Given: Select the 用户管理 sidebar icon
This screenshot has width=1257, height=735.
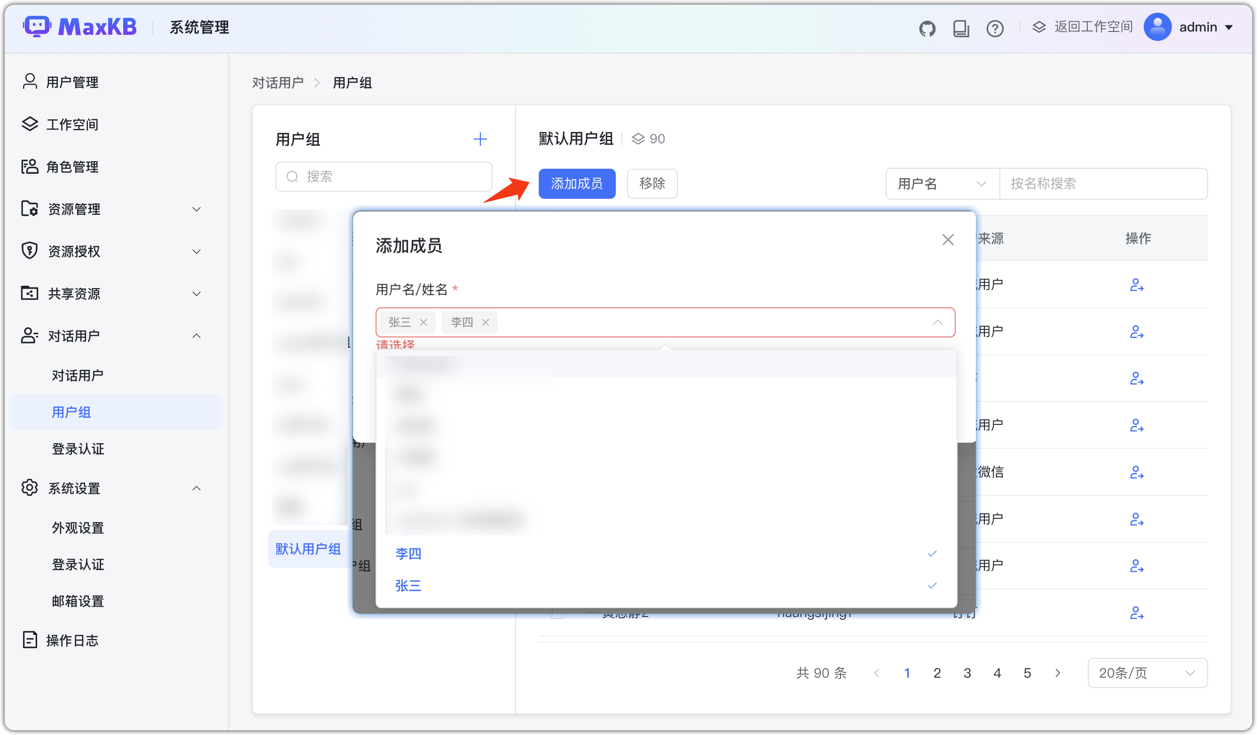Looking at the screenshot, I should point(30,81).
